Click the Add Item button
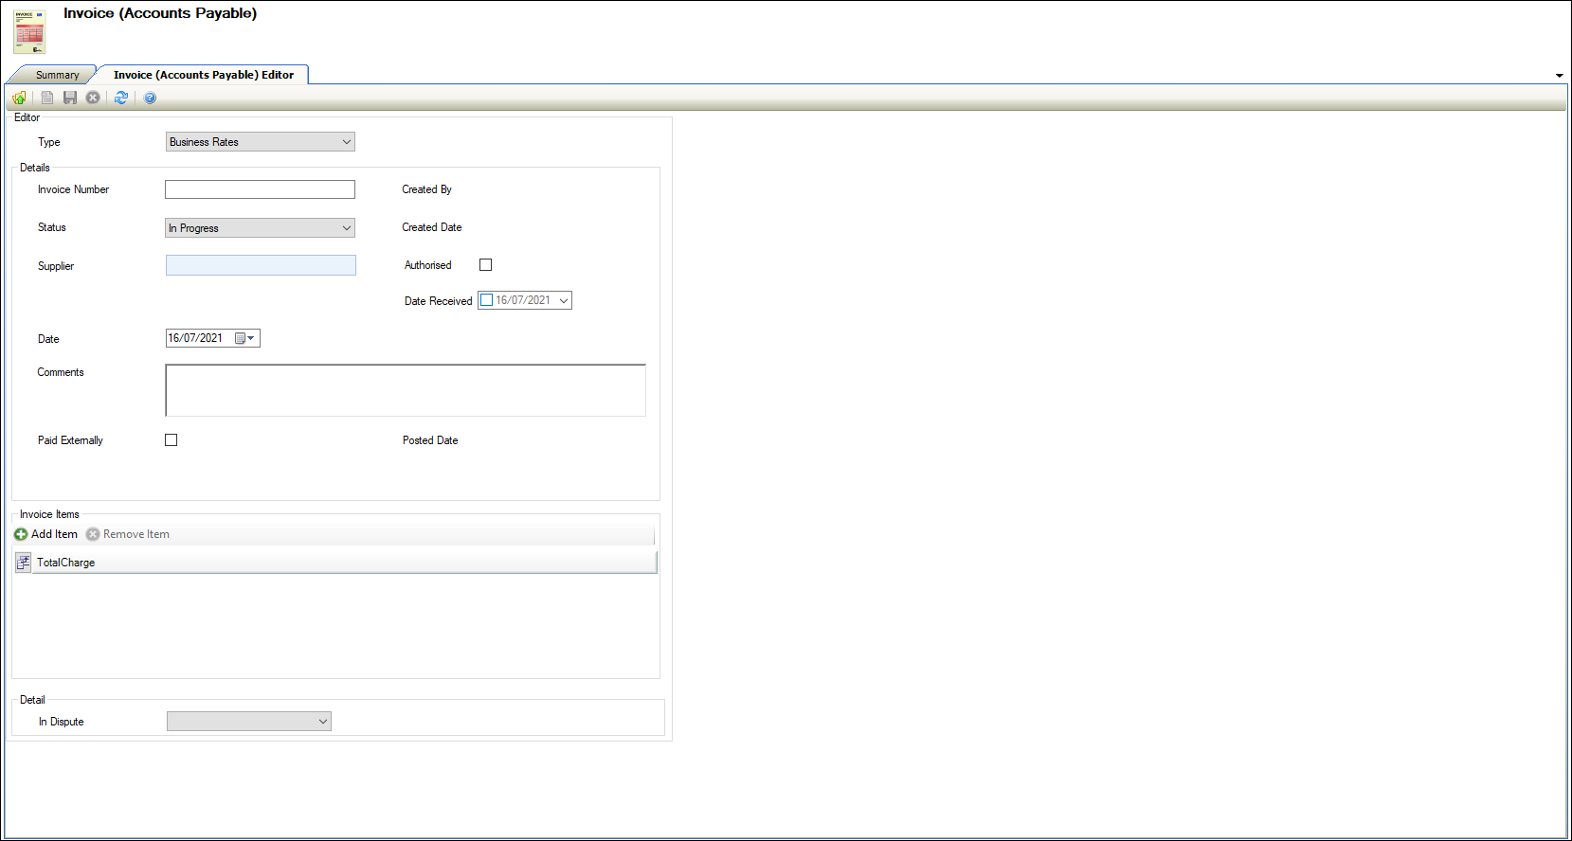 click(x=46, y=534)
